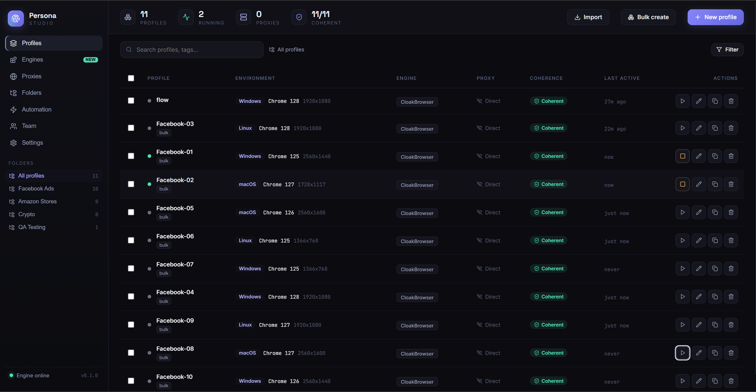This screenshot has height=392, width=756.
Task: Open the Filter options
Action: click(x=727, y=50)
